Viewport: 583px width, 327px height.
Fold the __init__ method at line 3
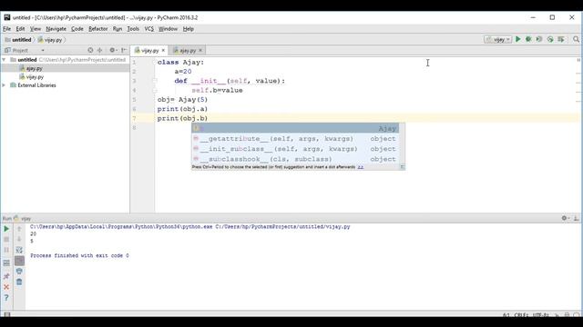pyautogui.click(x=155, y=81)
